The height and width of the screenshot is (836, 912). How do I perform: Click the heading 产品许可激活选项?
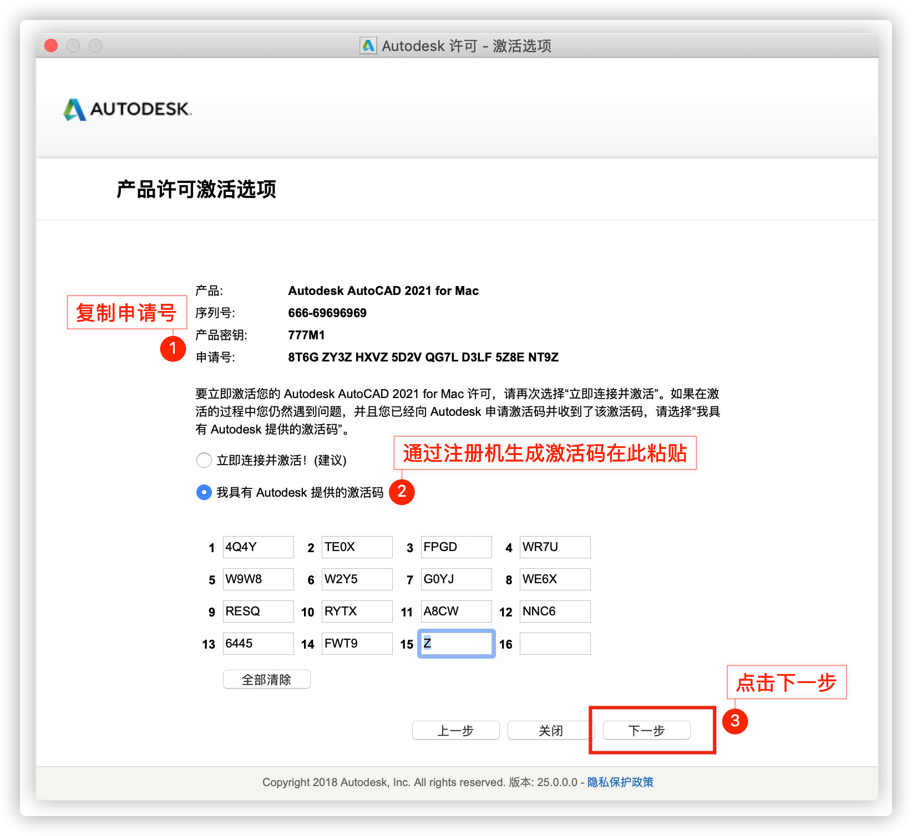[x=196, y=190]
